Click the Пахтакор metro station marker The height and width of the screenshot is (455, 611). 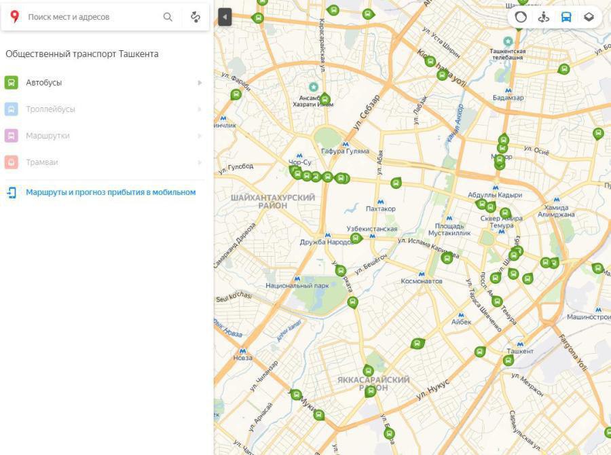click(381, 202)
